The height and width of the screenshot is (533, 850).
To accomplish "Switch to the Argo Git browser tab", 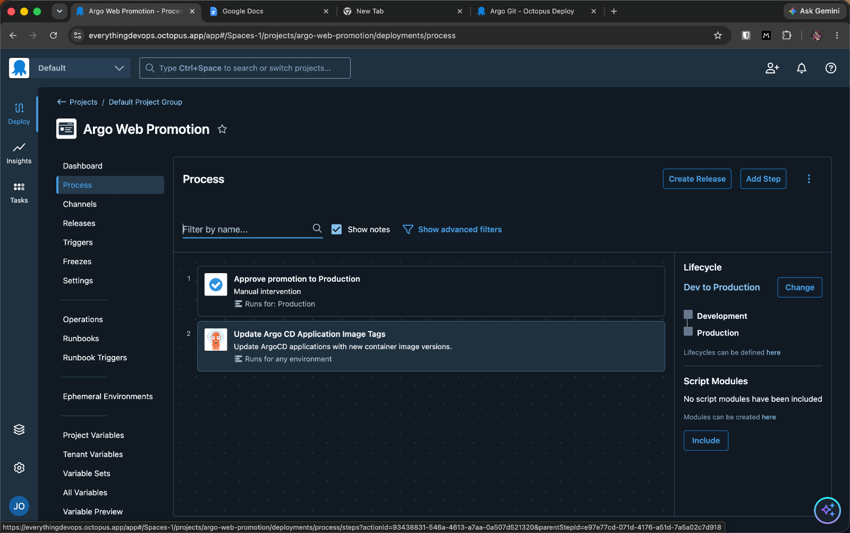I will 532,11.
